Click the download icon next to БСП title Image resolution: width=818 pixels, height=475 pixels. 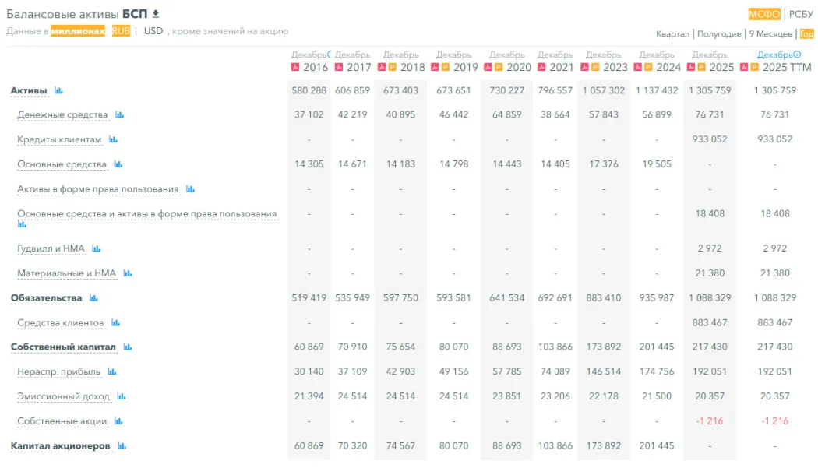coord(156,14)
